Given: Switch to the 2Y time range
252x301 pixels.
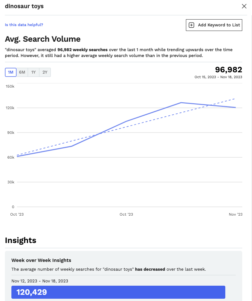Looking at the screenshot, I should (x=45, y=72).
